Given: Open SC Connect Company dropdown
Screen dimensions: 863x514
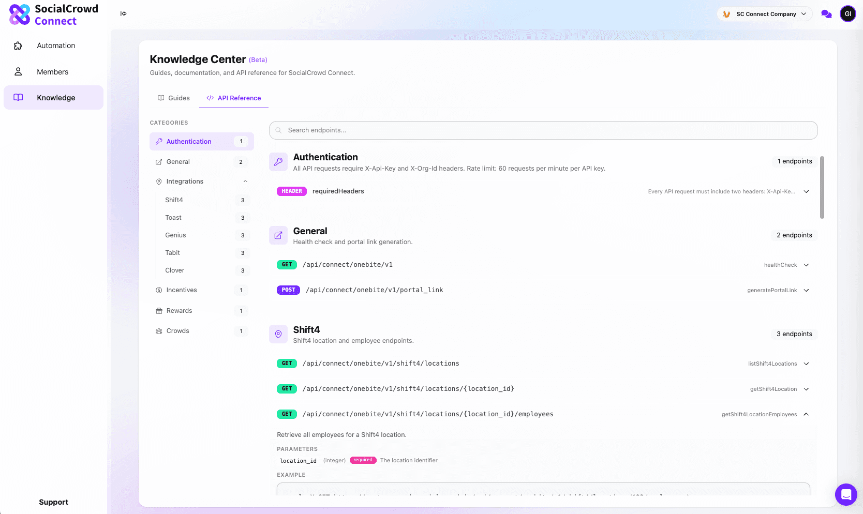Looking at the screenshot, I should click(765, 14).
